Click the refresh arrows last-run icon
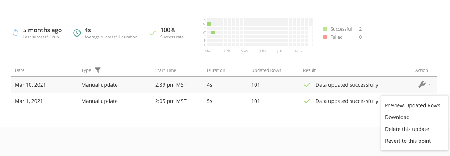This screenshot has width=450, height=156. tap(16, 33)
